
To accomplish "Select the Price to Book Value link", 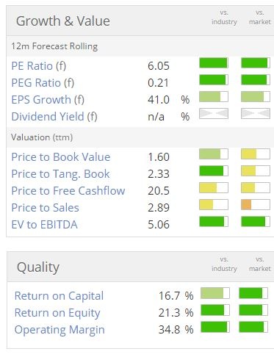I will 61,157.
